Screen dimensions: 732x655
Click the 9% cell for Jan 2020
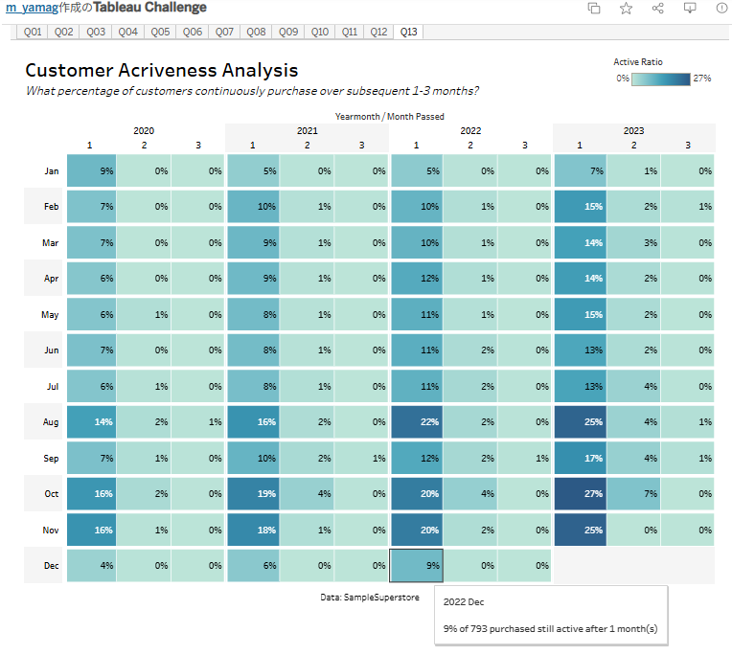pyautogui.click(x=92, y=170)
